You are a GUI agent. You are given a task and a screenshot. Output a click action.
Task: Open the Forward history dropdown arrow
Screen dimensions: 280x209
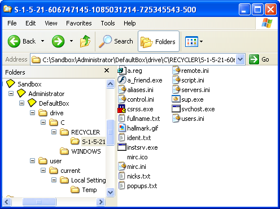coord(71,41)
